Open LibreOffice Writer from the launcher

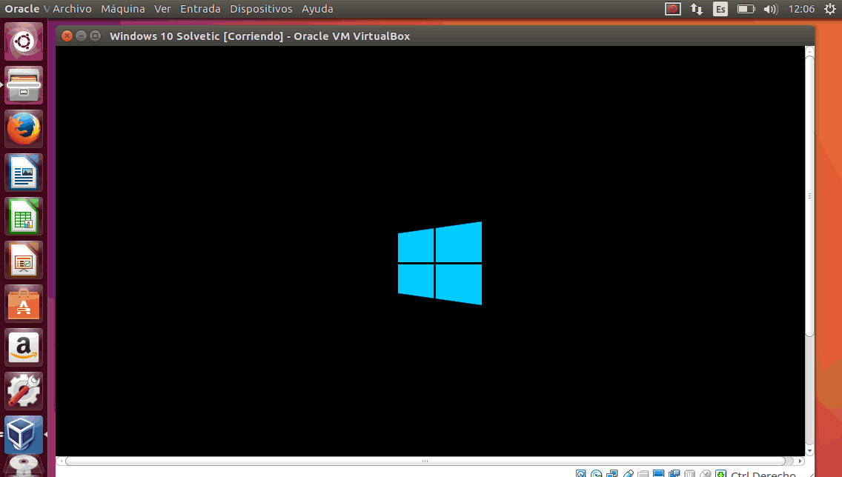(24, 173)
